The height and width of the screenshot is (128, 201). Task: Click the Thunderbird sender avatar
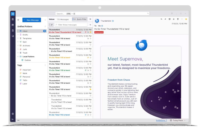(97, 21)
